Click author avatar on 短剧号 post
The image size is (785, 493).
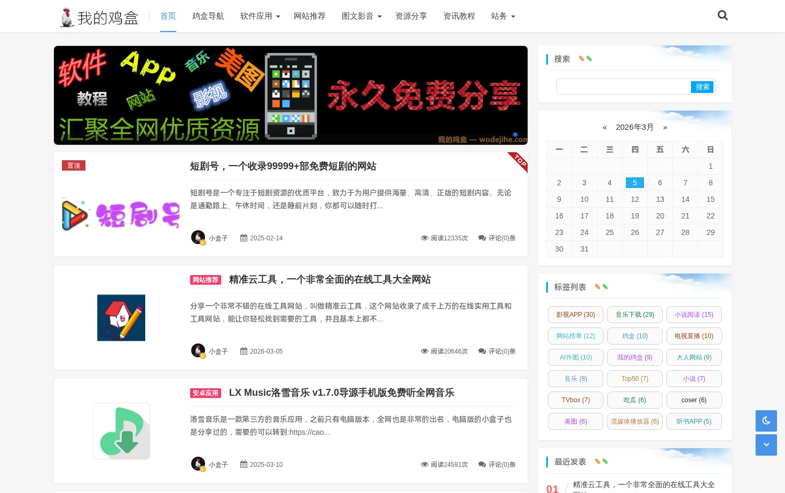[198, 237]
